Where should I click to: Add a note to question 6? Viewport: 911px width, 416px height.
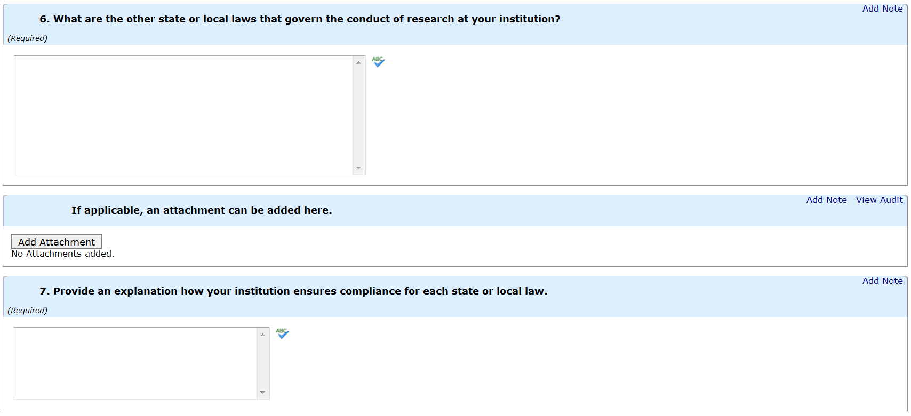click(x=882, y=9)
